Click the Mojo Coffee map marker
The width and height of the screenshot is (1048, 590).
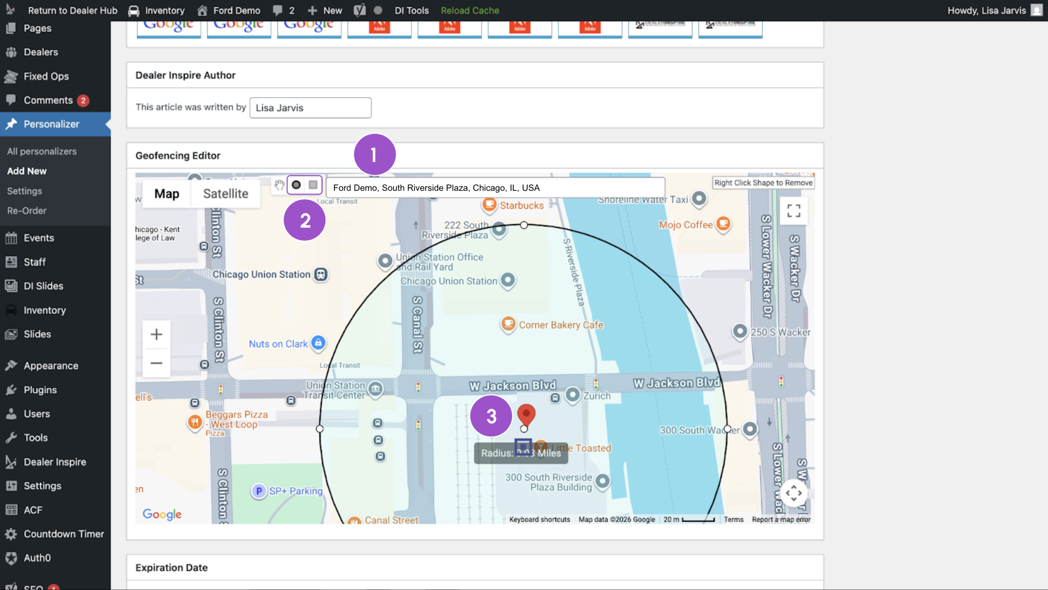[723, 224]
